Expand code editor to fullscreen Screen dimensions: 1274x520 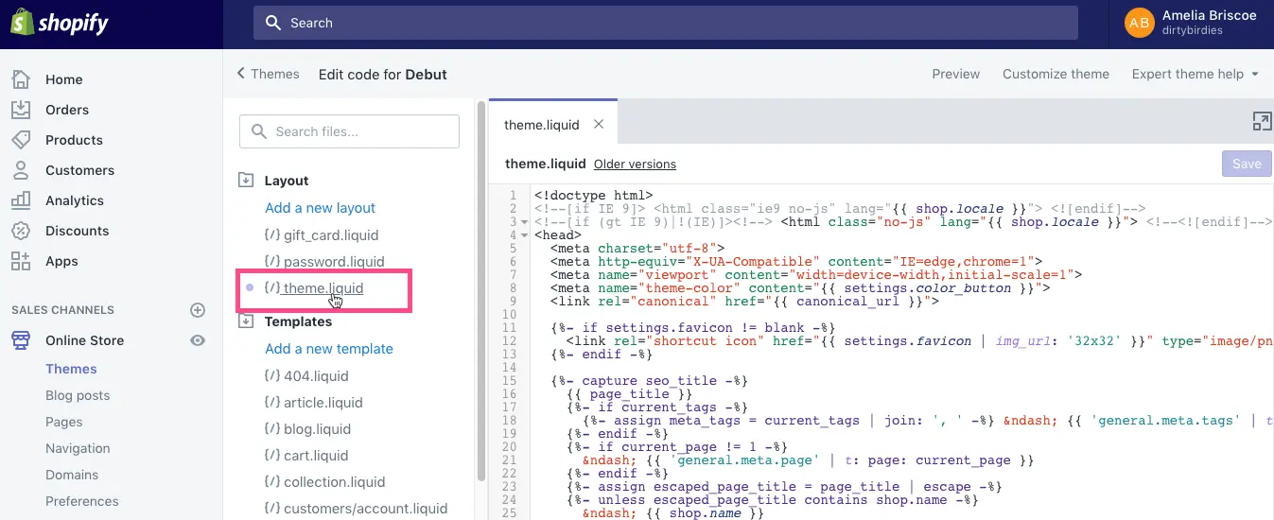click(1262, 121)
